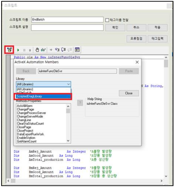This screenshot has width=174, height=187.
Task: Click the Step Out icon
Action: coord(70,50)
